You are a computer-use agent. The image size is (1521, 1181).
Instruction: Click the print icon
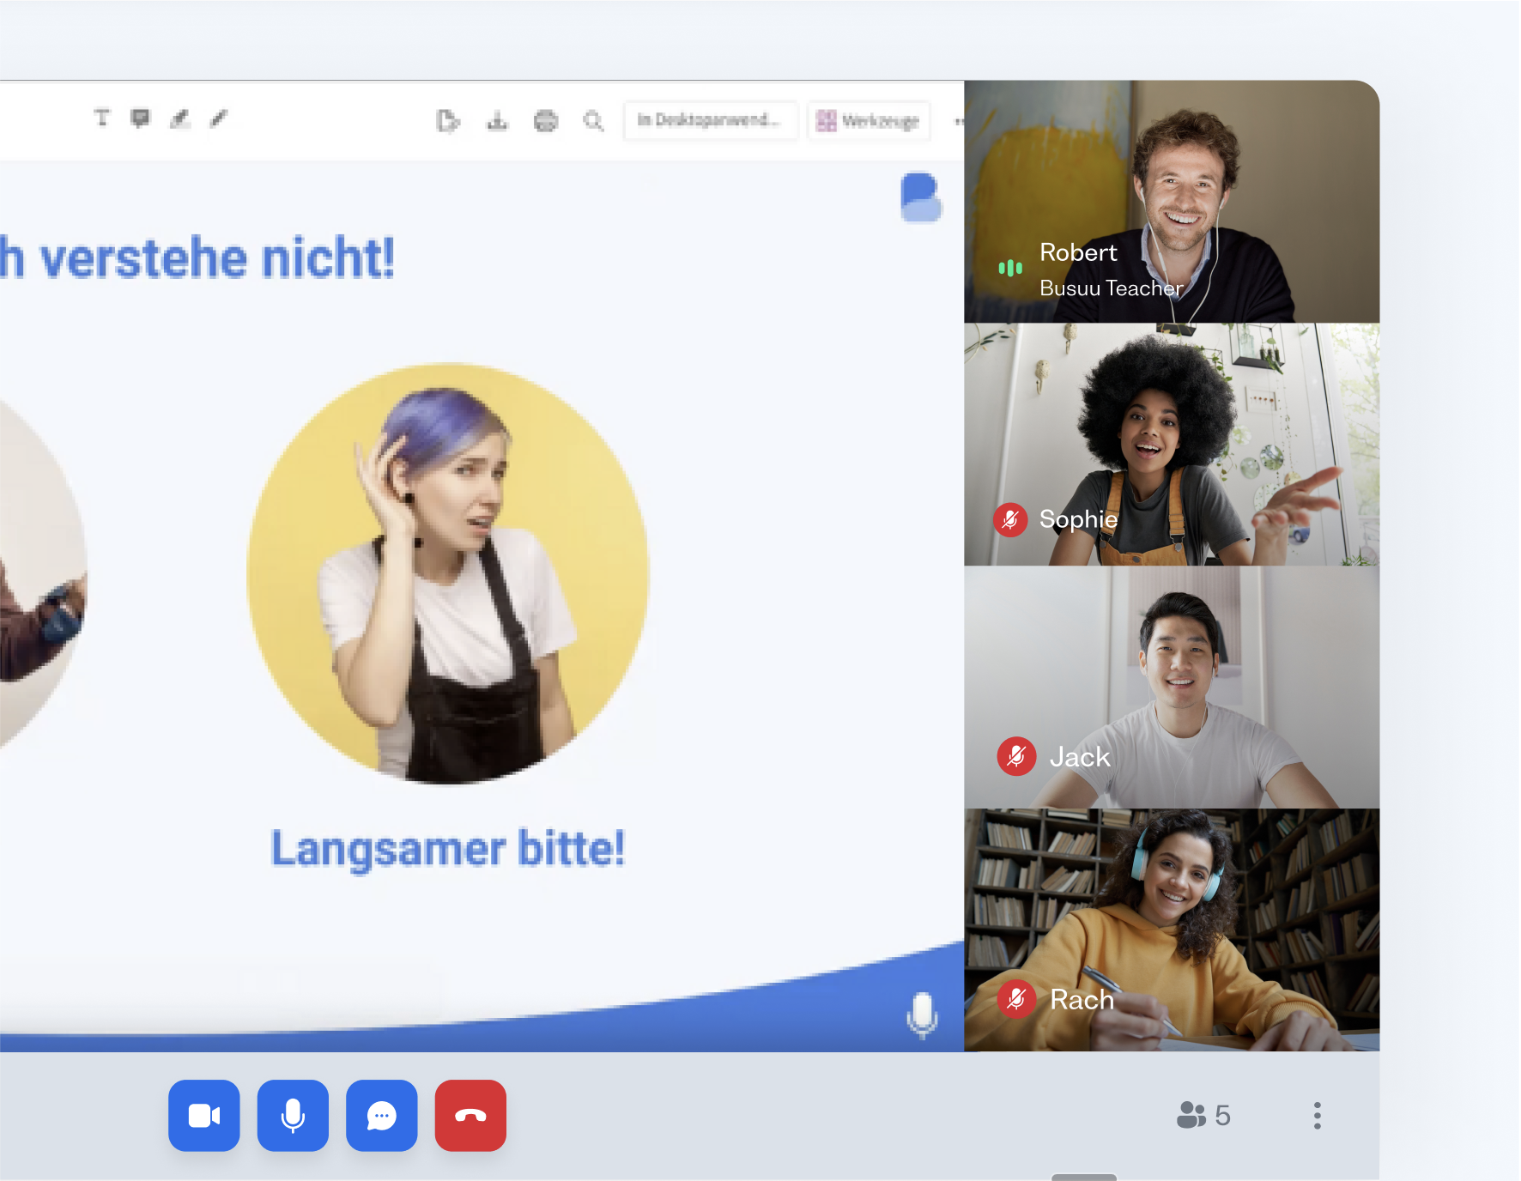(x=546, y=121)
